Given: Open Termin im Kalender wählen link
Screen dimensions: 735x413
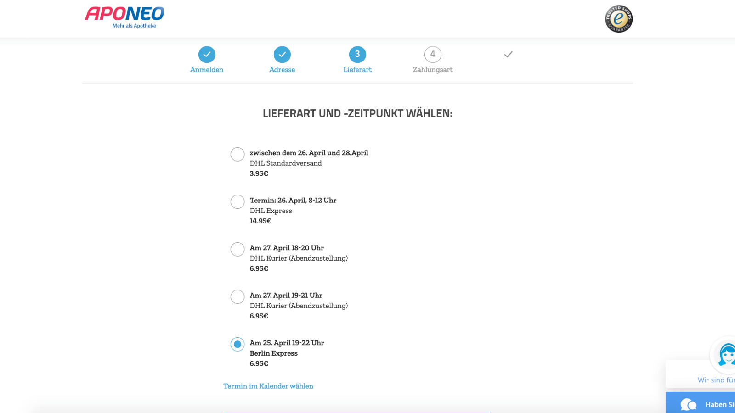Looking at the screenshot, I should tap(268, 386).
